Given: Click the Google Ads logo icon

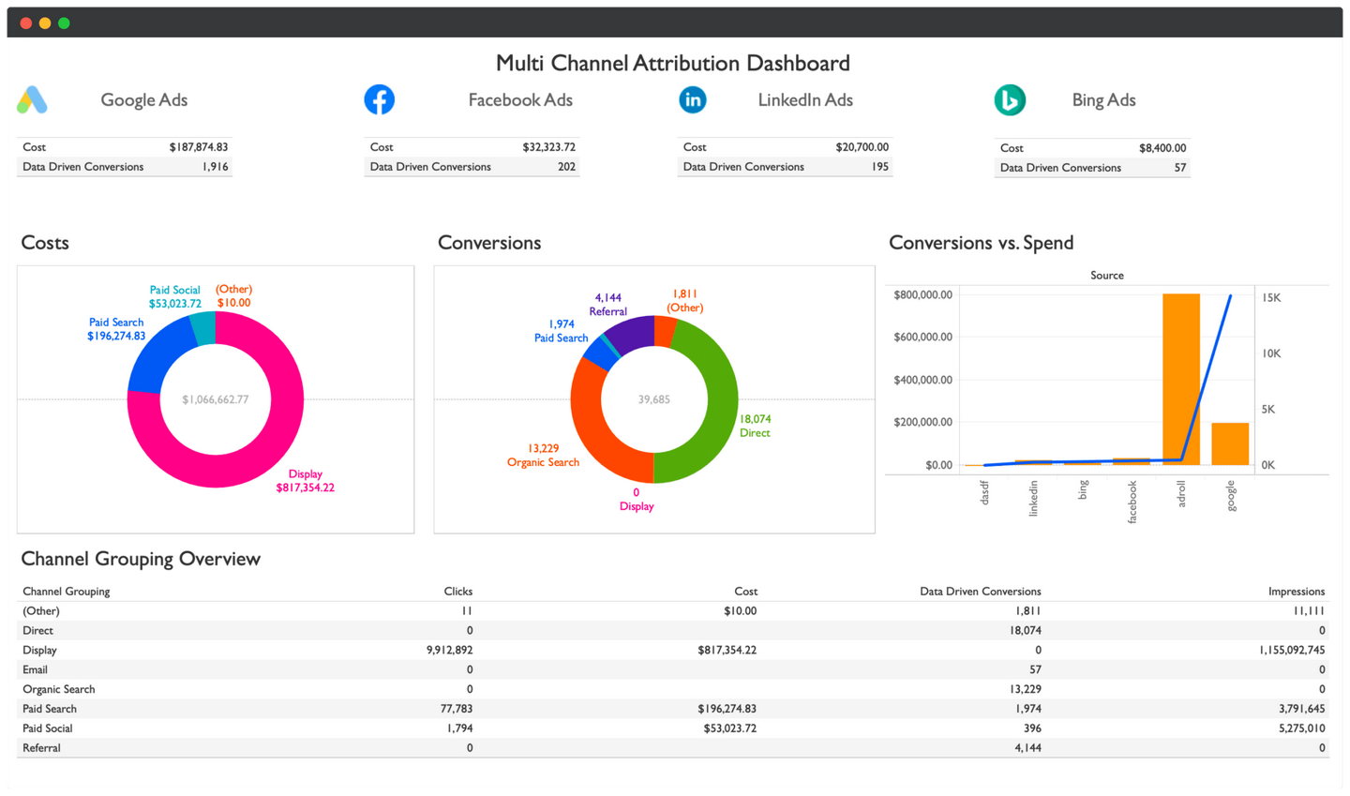Looking at the screenshot, I should 32,98.
